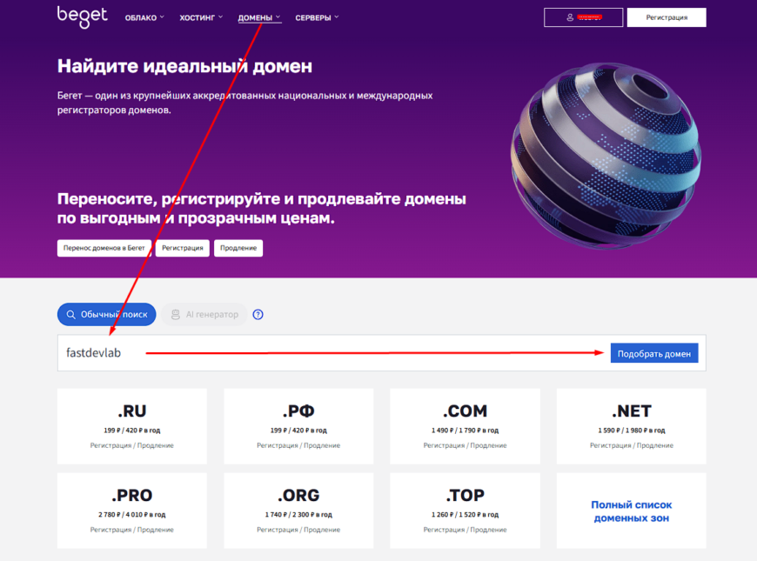The image size is (757, 561).
Task: Select the .PRO domain zone card
Action: tap(131, 511)
